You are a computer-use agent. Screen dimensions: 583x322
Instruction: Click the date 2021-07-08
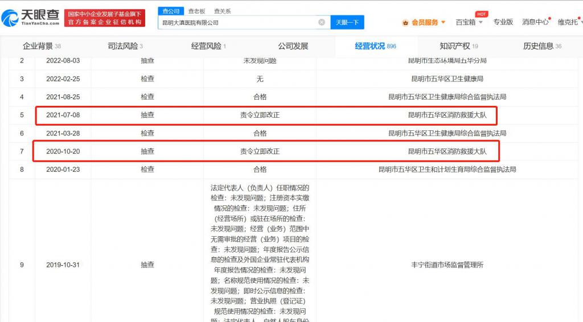[63, 115]
